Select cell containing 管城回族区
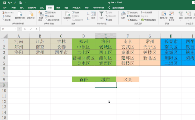195x120 pixels. pyautogui.click(x=83, y=58)
